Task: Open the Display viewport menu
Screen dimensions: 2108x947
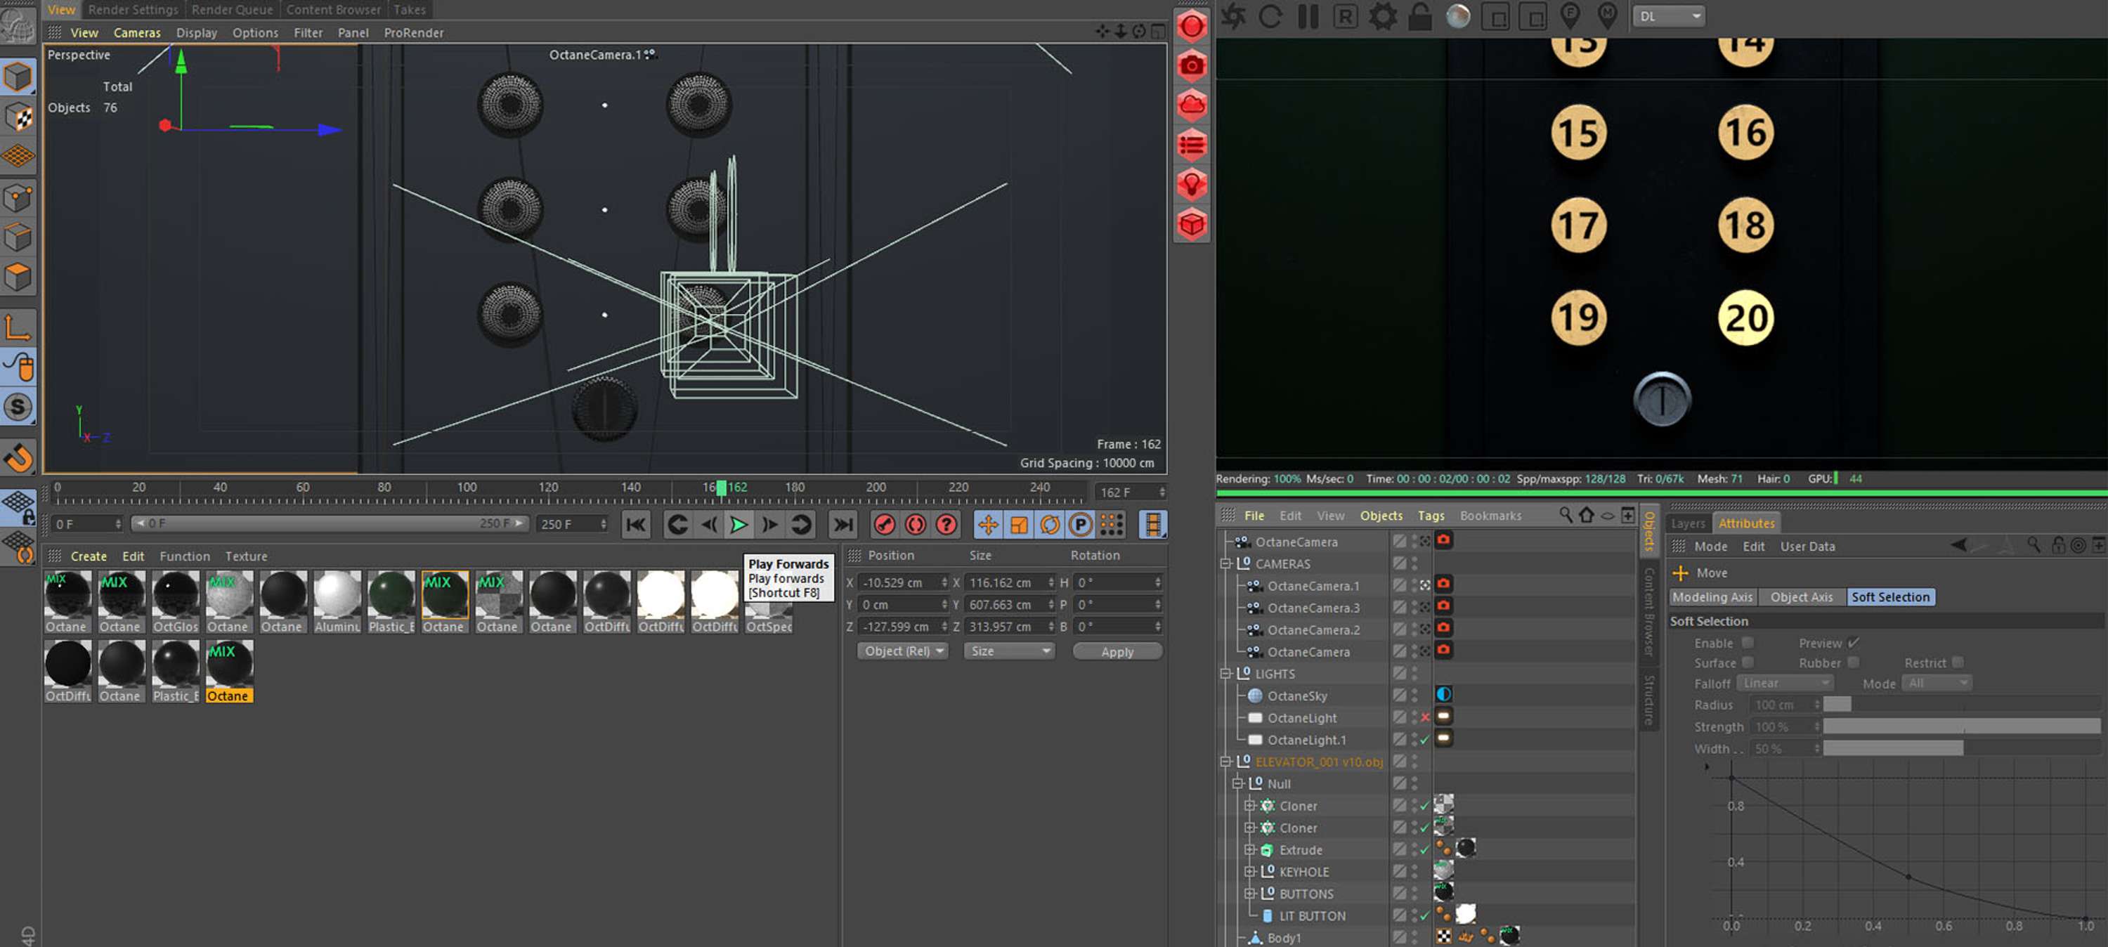Action: 197,33
